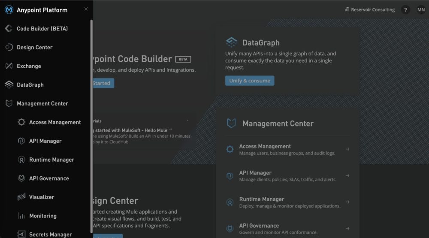This screenshot has width=429, height=238.
Task: Close the navigation sidebar with the X
Action: click(x=86, y=9)
